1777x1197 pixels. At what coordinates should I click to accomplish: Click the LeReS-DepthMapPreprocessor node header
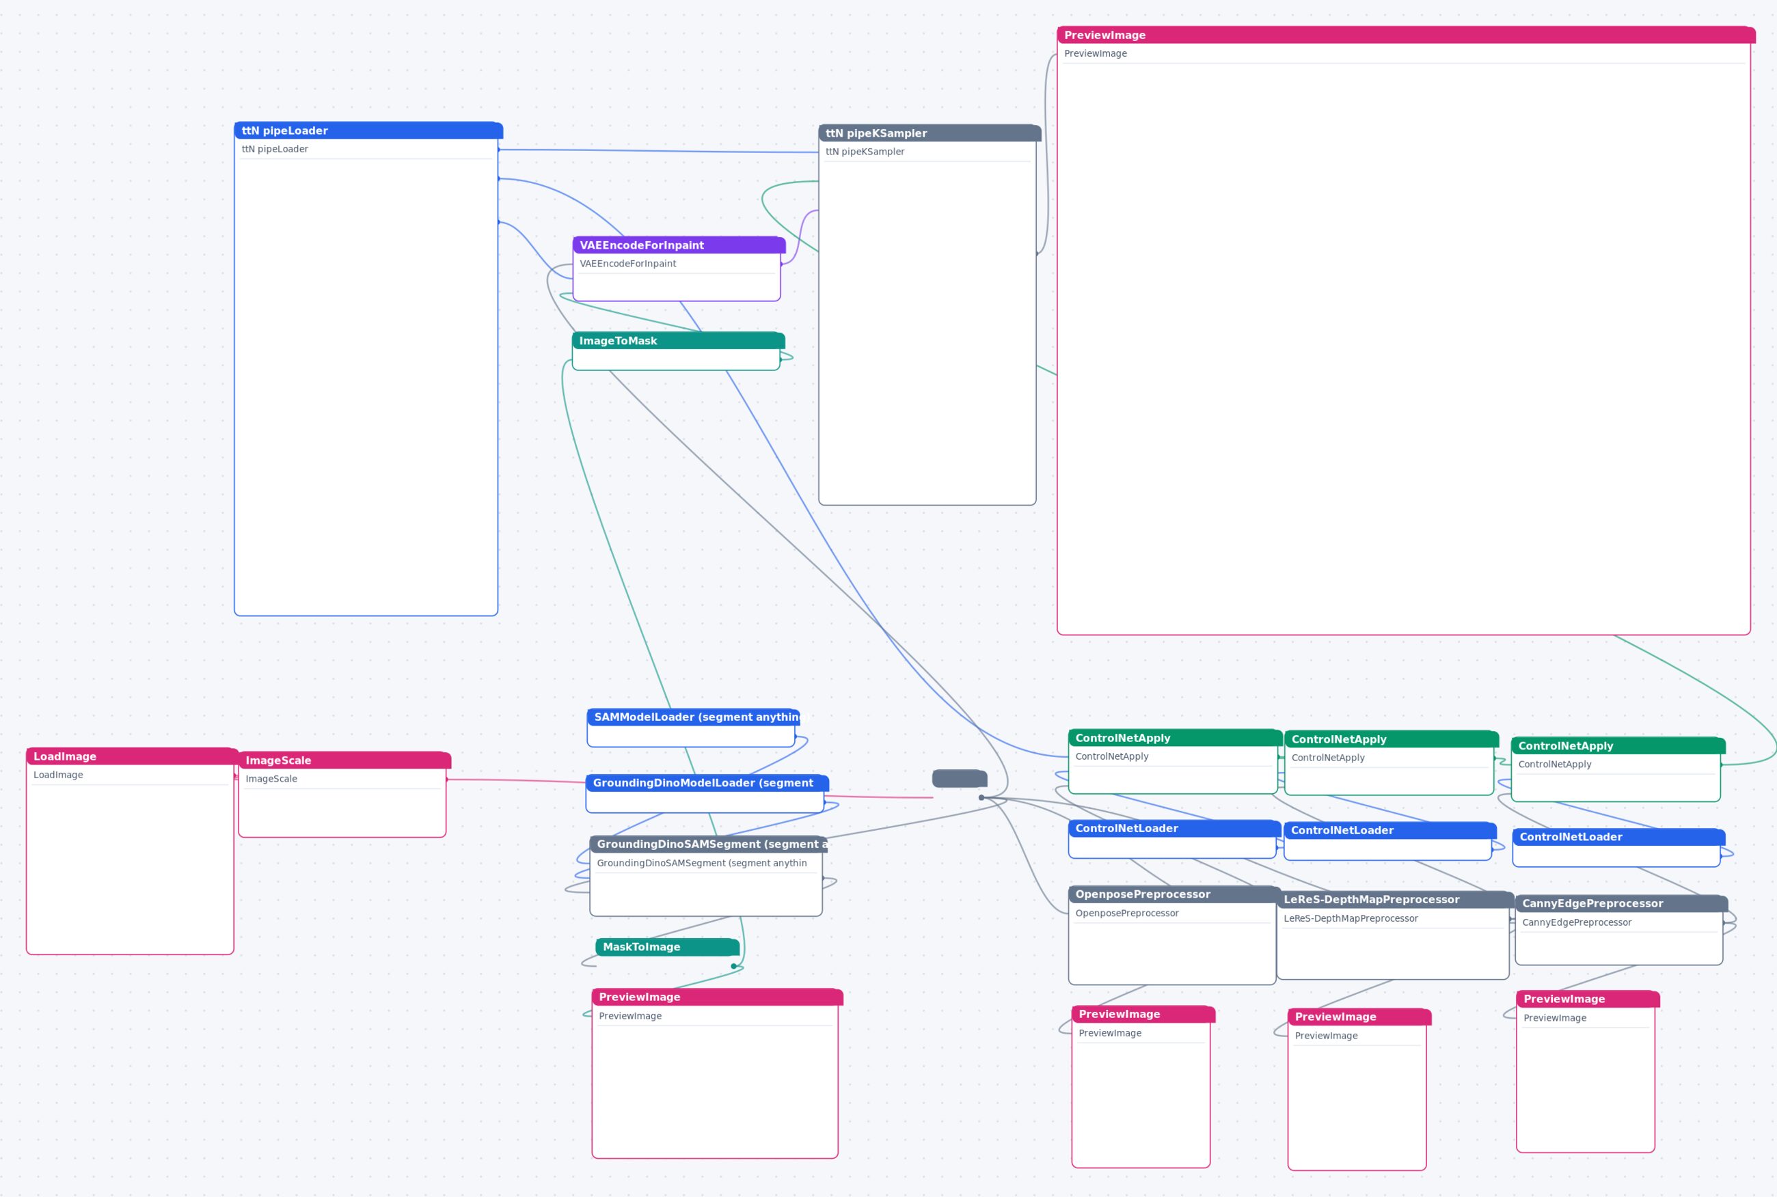(x=1394, y=899)
